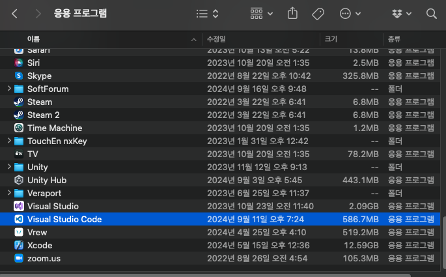Expand the Unity folder
Image resolution: width=446 pixels, height=277 pixels.
[x=9, y=167]
